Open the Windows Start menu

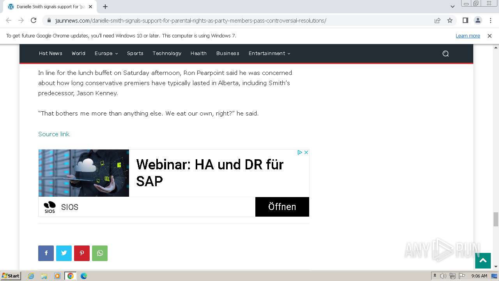click(11, 276)
